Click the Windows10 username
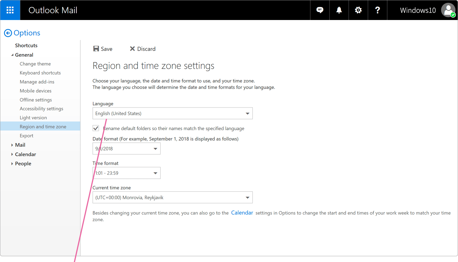The width and height of the screenshot is (458, 262). coord(418,10)
